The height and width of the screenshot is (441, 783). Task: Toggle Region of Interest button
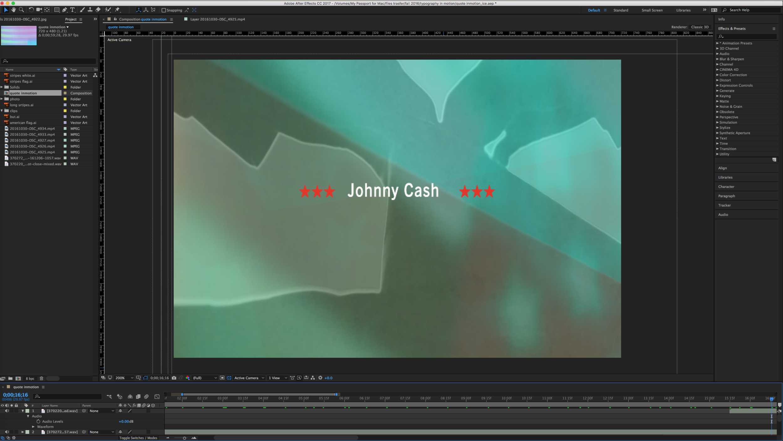tap(222, 378)
